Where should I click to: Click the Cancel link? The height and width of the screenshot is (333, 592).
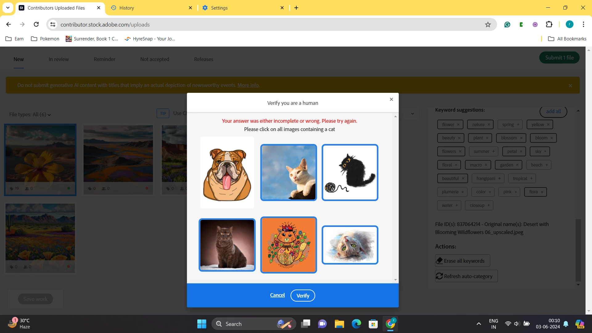tap(277, 295)
